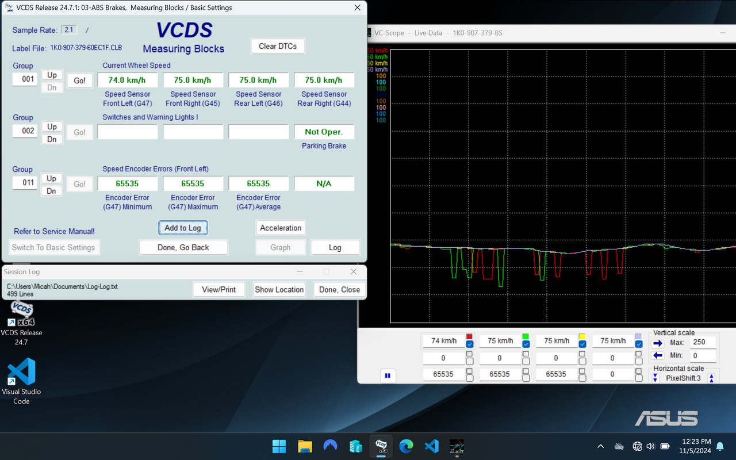Check the box beside 65535 under yellow channel
The width and height of the screenshot is (736, 460).
[582, 378]
